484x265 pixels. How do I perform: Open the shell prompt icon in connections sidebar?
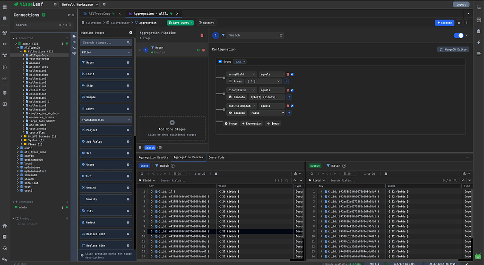point(74,48)
